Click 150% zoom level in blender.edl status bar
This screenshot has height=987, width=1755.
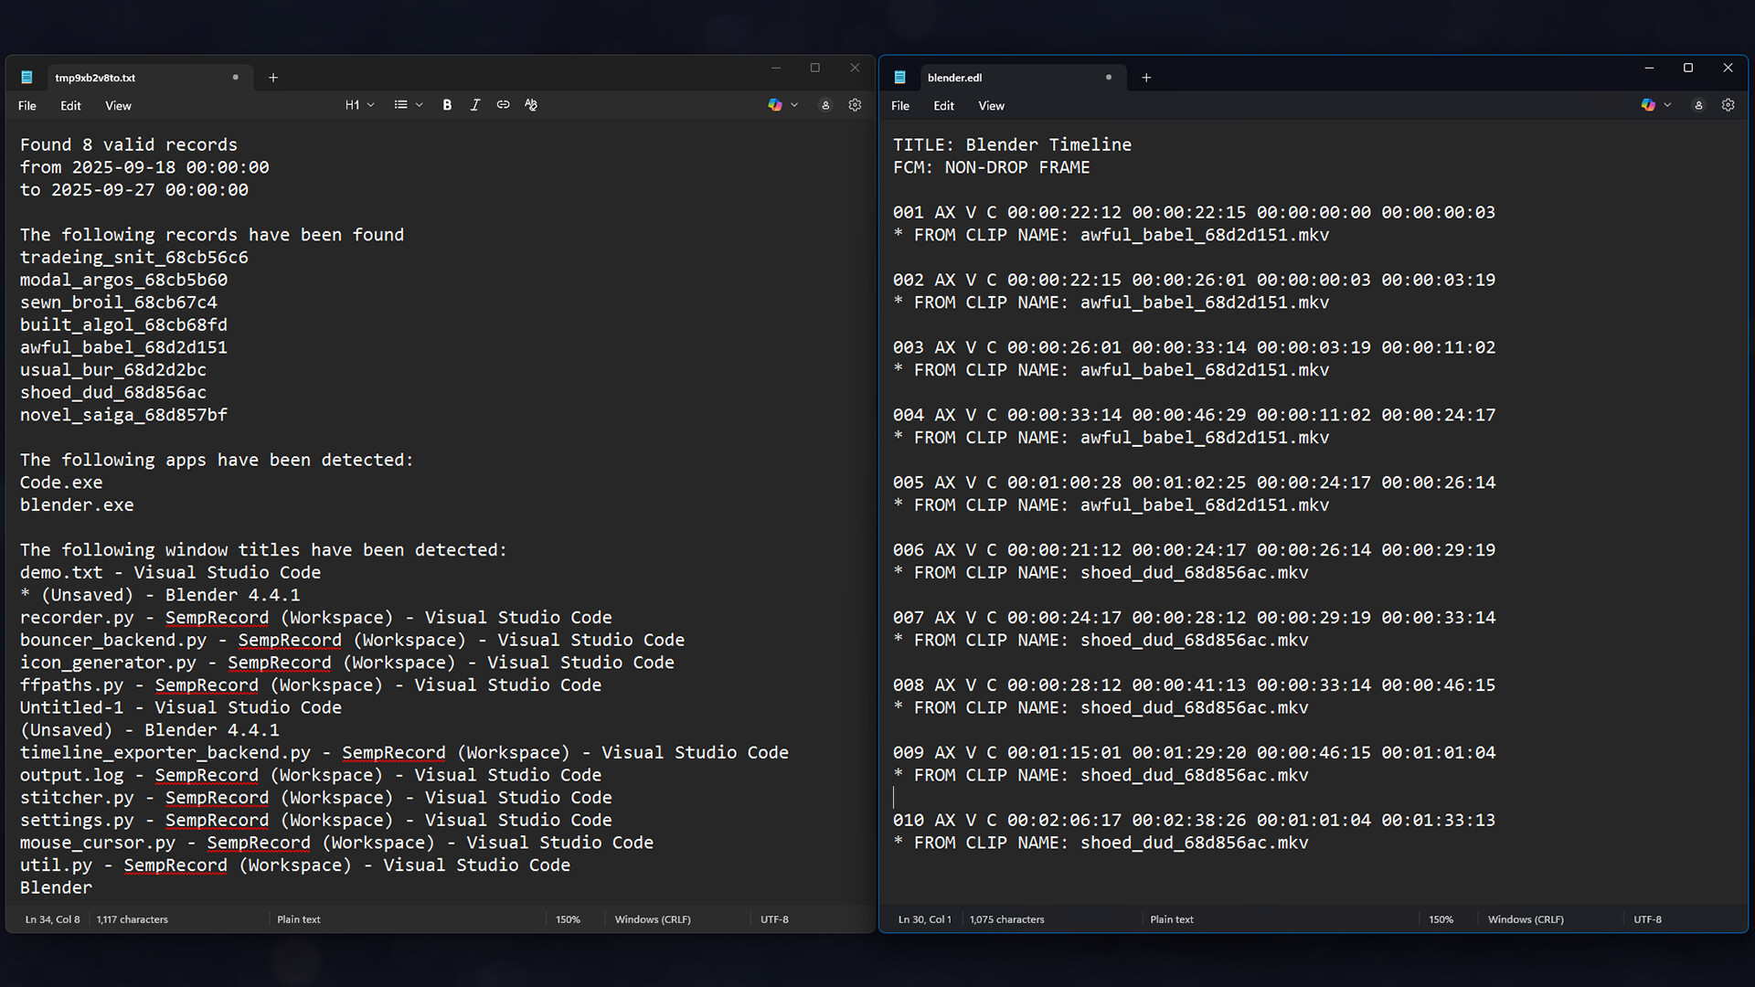click(x=1441, y=919)
